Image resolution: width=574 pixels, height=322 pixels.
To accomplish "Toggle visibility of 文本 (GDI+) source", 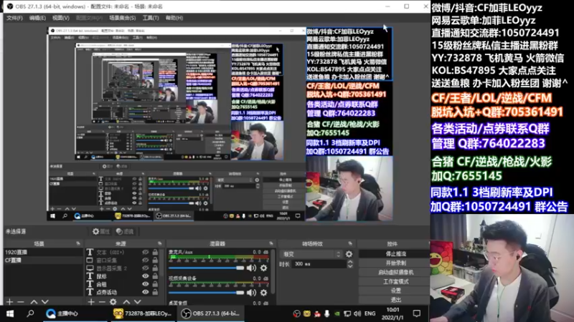I will 146,252.
